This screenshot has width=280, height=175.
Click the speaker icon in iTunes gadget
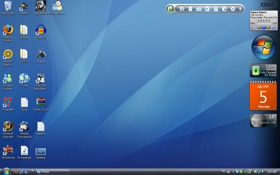276,28
